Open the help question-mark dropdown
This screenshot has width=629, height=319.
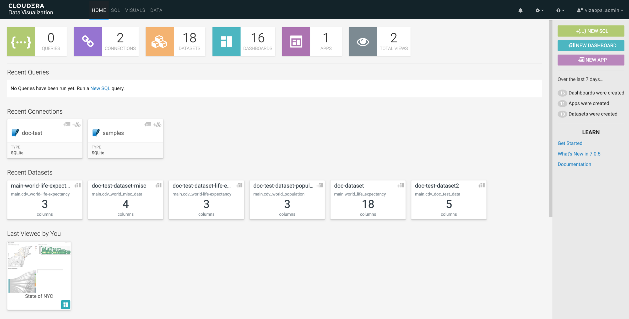click(560, 10)
